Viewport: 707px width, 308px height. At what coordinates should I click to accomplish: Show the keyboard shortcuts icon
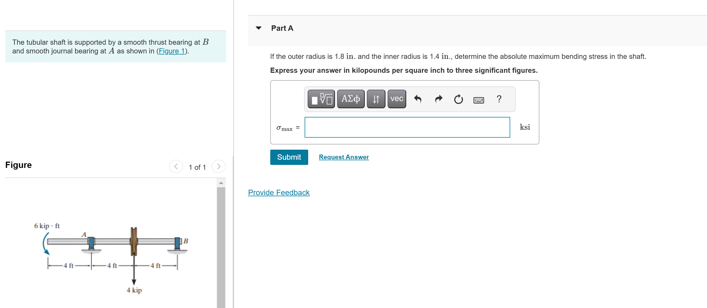click(478, 100)
